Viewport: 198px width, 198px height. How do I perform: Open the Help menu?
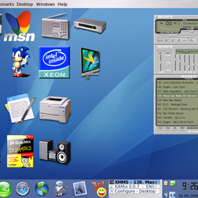click(x=62, y=4)
